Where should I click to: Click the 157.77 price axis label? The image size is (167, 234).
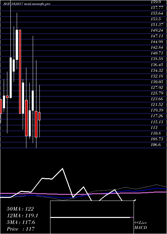pyautogui.click(x=157, y=8)
